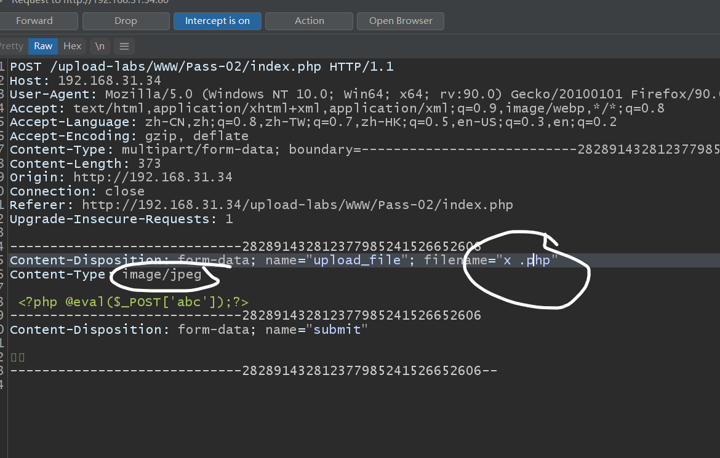The image size is (720, 458).
Task: Click the filename="x .php" value
Action: (490, 260)
